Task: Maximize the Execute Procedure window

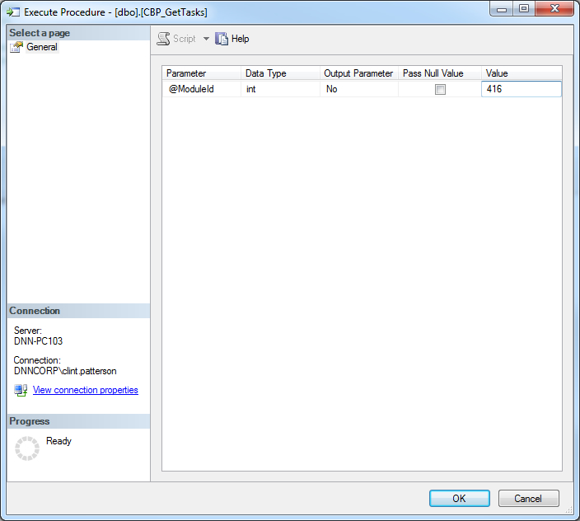Action: [524, 9]
